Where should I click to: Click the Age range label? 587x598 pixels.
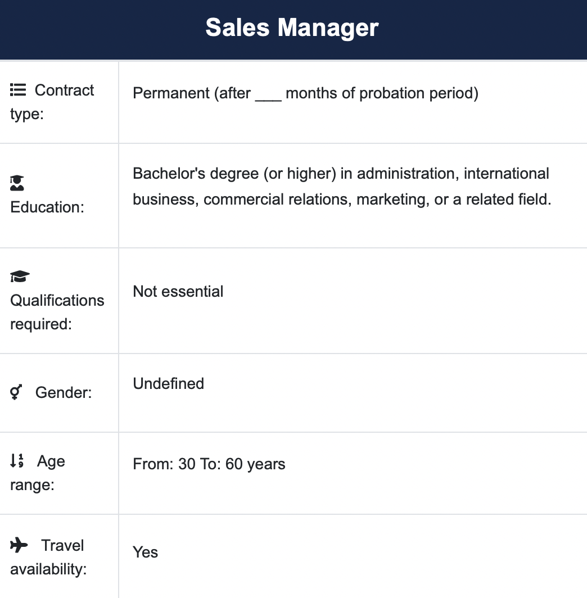coord(37,473)
